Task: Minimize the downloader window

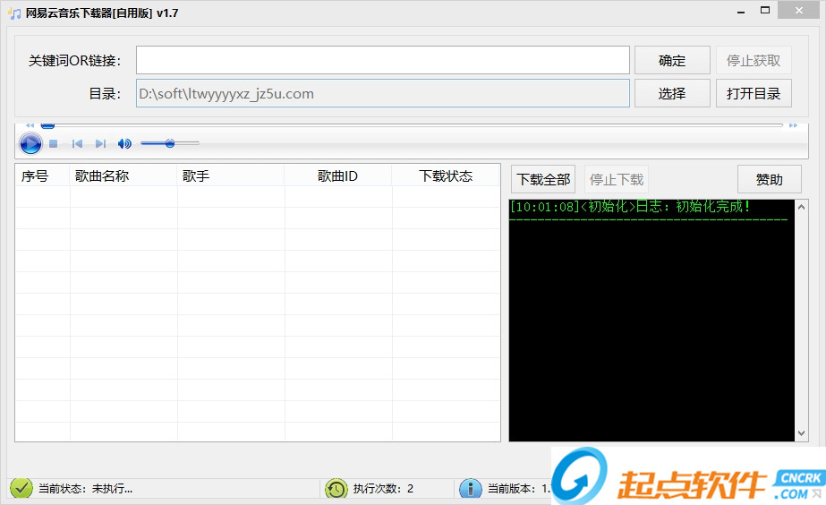Action: pos(741,11)
